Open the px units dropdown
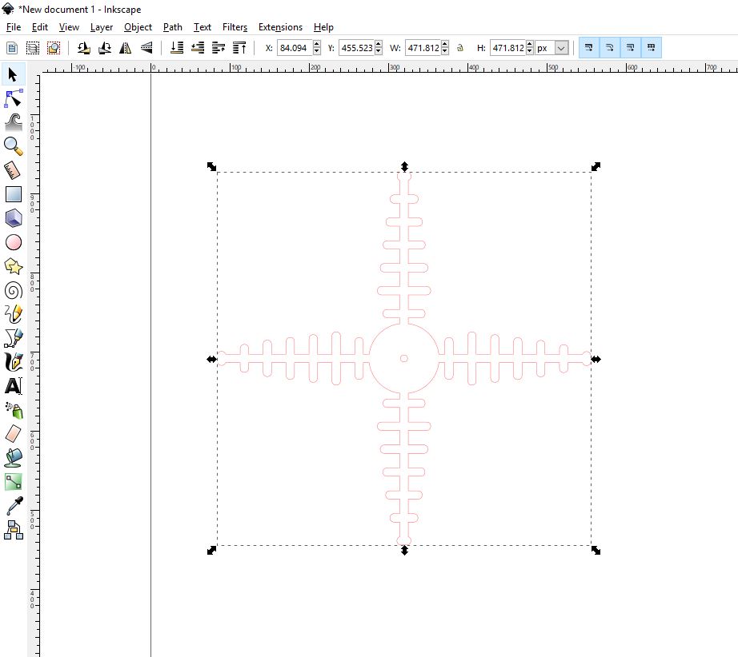Image resolution: width=738 pixels, height=657 pixels. tap(561, 48)
